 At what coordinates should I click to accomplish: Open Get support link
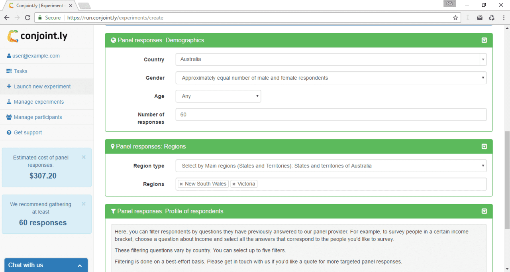(x=27, y=132)
